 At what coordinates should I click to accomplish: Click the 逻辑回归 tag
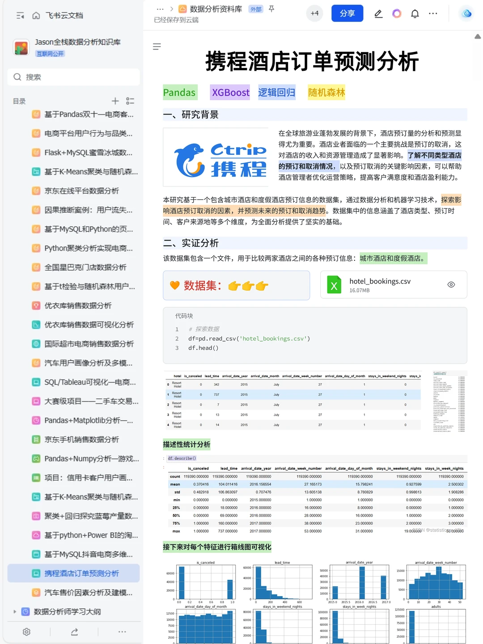(277, 93)
